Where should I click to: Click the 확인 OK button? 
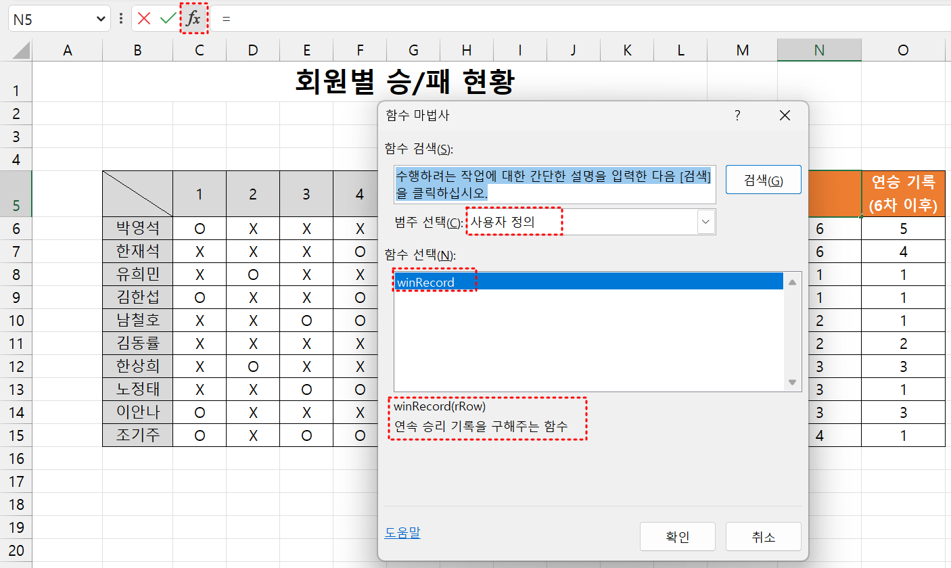tap(677, 537)
